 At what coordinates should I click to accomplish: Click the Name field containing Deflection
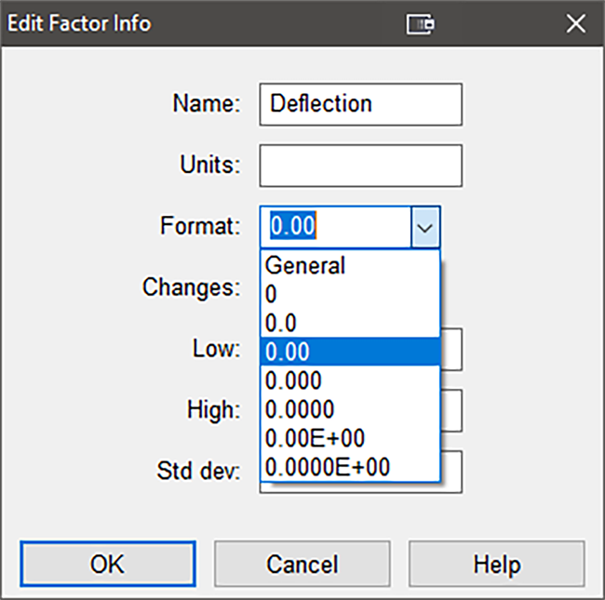(360, 104)
